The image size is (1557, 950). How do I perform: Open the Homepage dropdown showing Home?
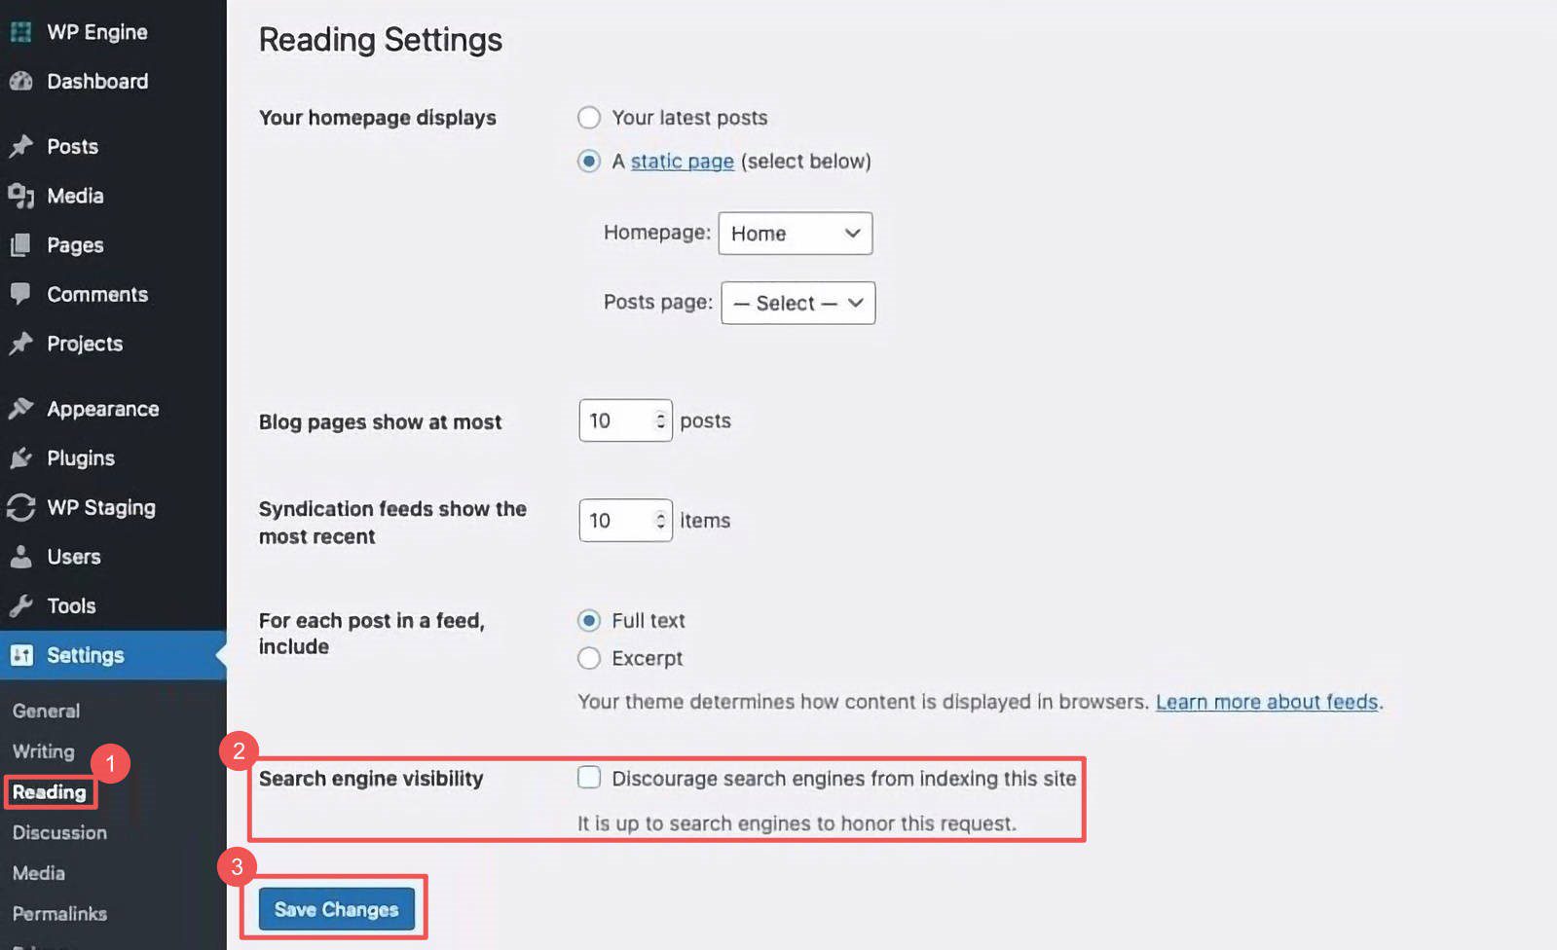coord(795,234)
